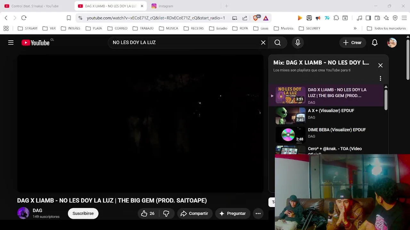Screen dimensions: 410x230
Task: Start voice search with the microphone
Action: [x=298, y=42]
